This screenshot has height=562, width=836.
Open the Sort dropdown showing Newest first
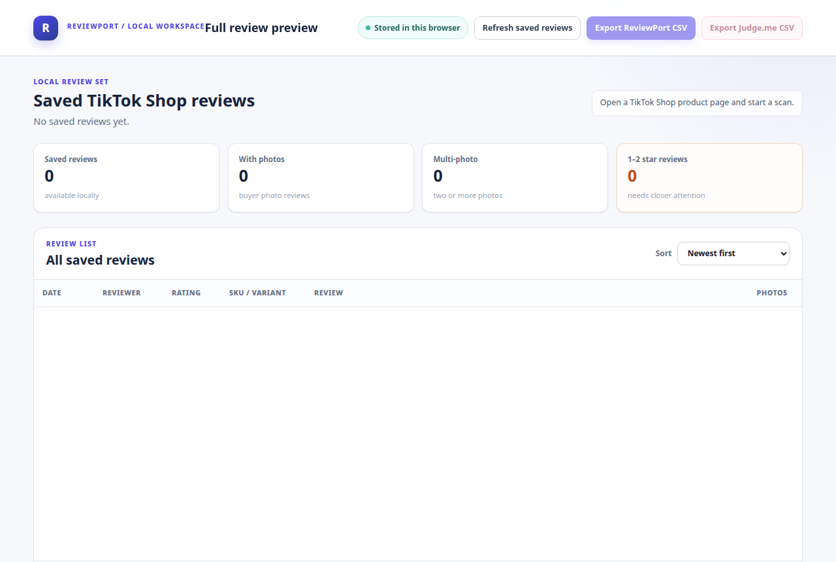pyautogui.click(x=733, y=254)
